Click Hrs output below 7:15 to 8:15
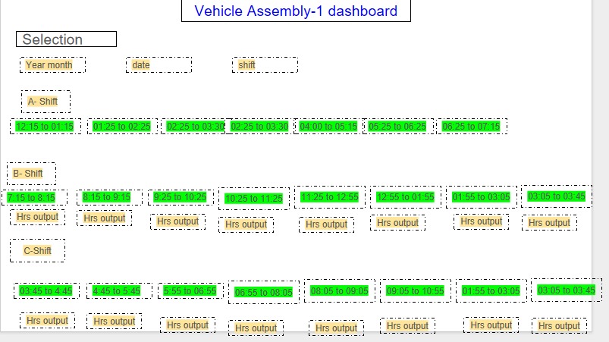This screenshot has height=342, width=609. [x=37, y=217]
